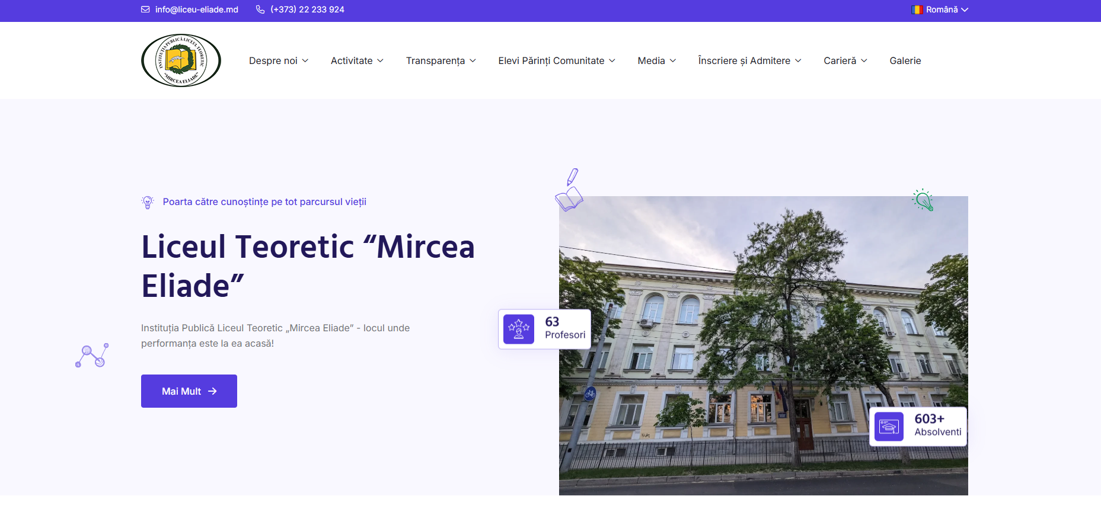Click the molecule decoration icon
This screenshot has width=1101, height=528.
click(92, 356)
